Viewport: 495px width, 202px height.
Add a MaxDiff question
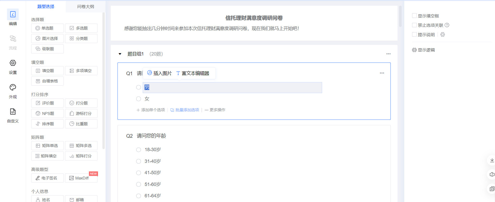[x=81, y=178]
